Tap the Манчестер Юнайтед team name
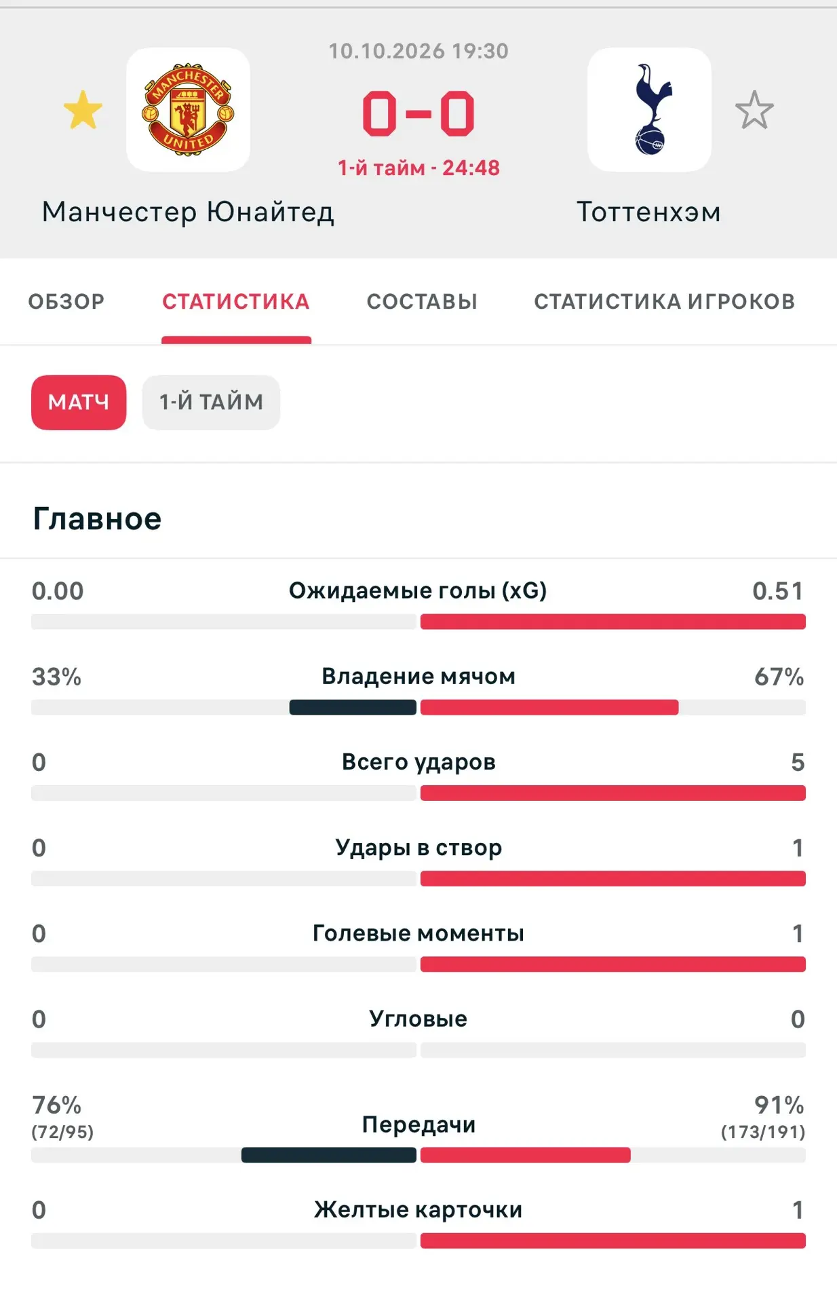The height and width of the screenshot is (1303, 837). pos(188,212)
